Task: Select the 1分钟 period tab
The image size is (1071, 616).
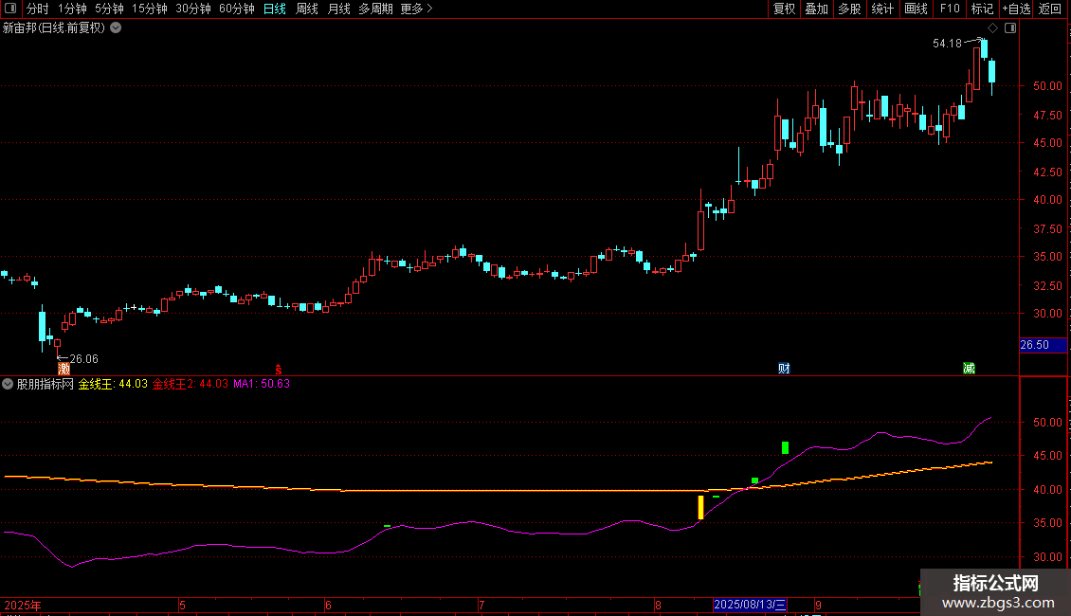Action: (72, 9)
